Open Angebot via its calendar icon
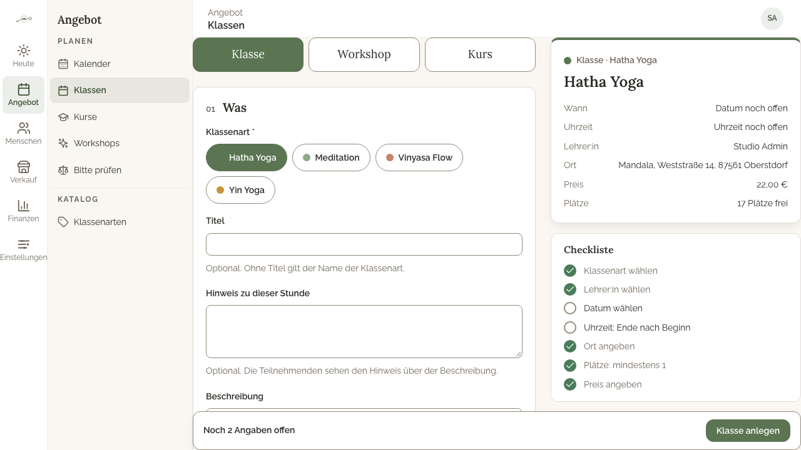 24,89
